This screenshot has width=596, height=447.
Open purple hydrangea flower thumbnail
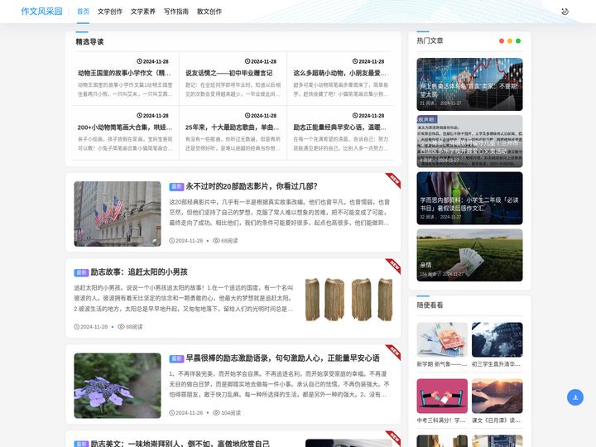(x=118, y=386)
